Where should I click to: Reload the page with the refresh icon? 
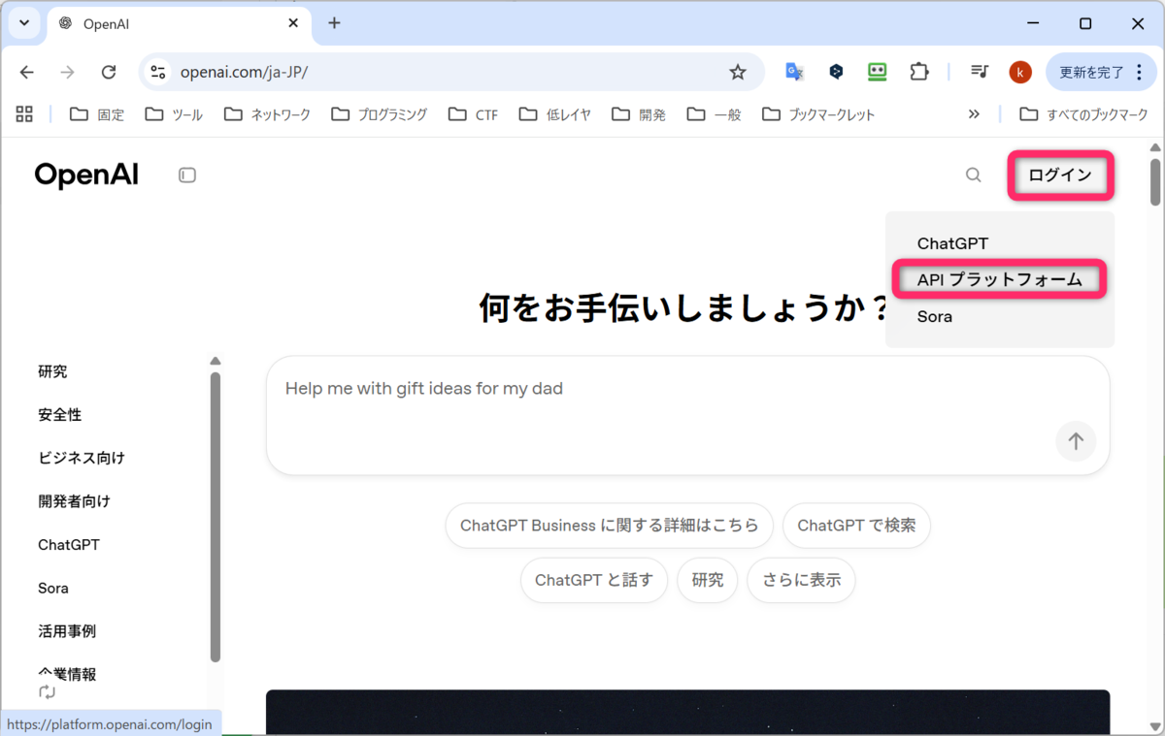pos(109,71)
